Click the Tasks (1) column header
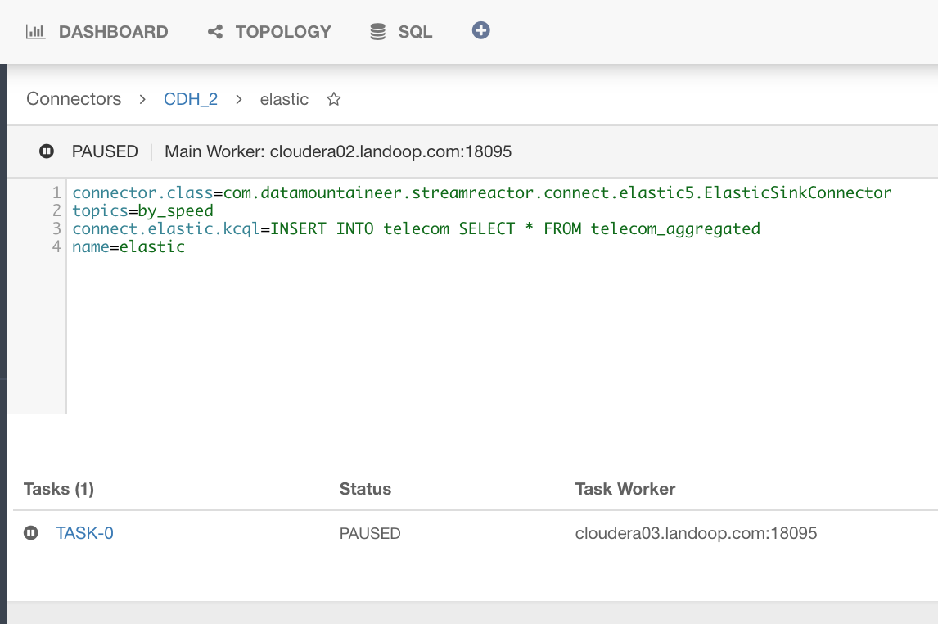 tap(59, 489)
